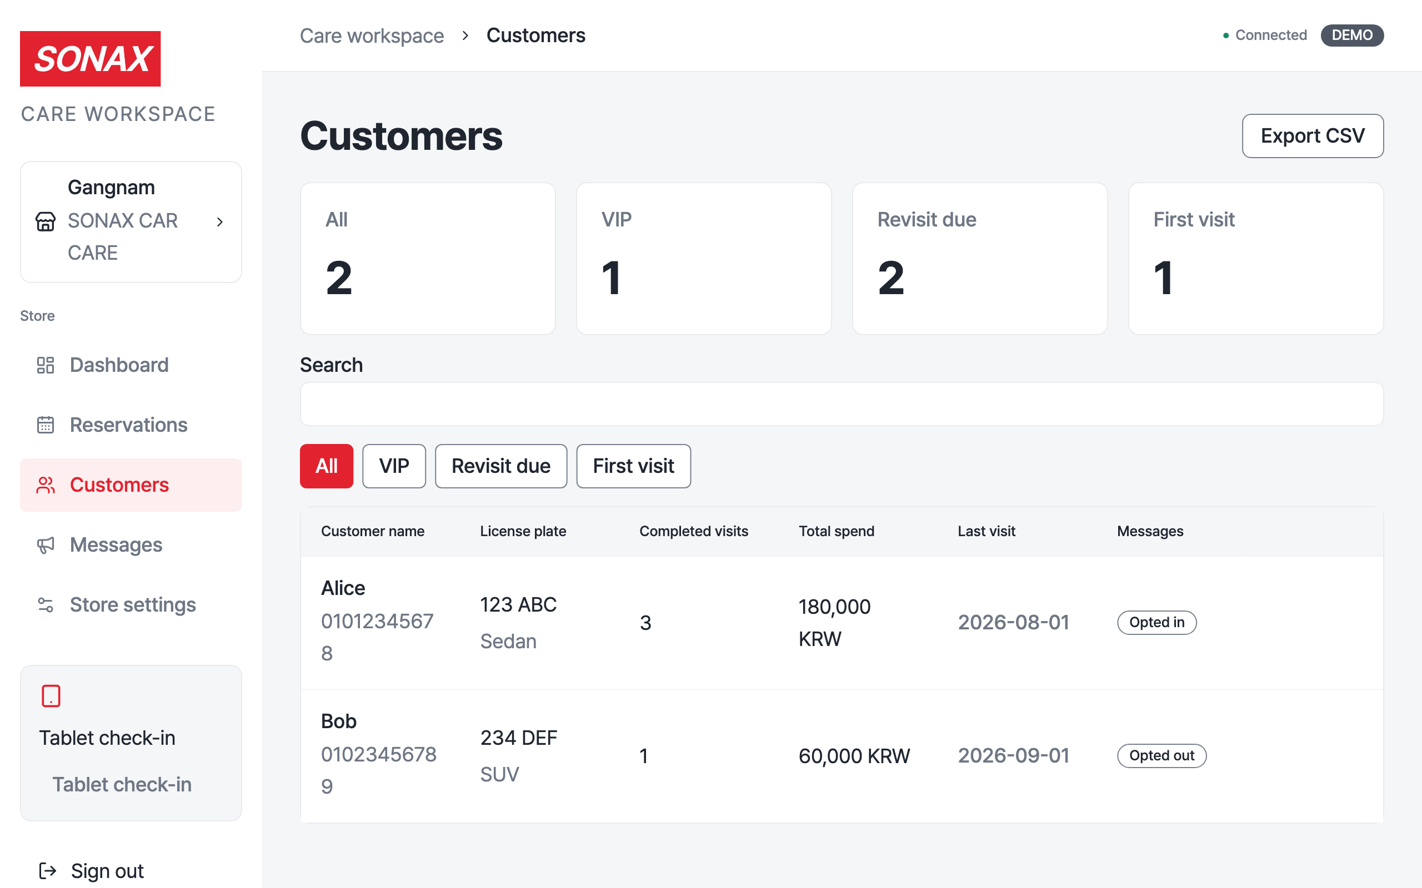Click the Connected status label
The height and width of the screenshot is (888, 1422).
click(x=1270, y=35)
